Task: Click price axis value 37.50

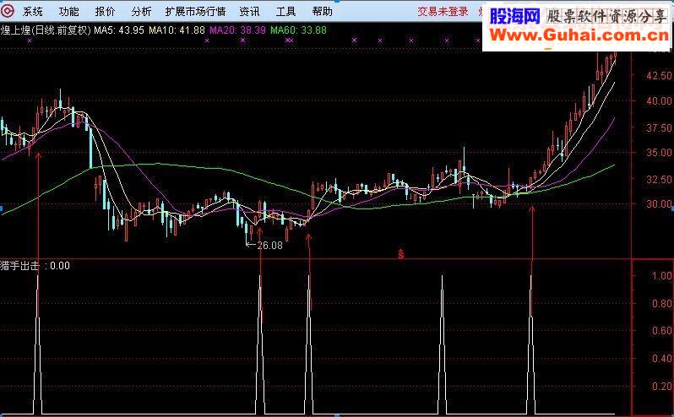Action: click(x=659, y=128)
